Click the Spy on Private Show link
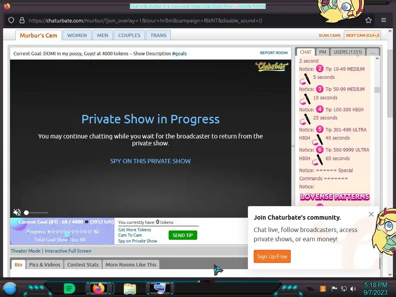Viewport: 396px width, 297px height. [x=138, y=241]
